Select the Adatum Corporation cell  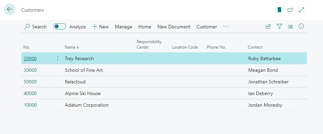[x=86, y=105]
